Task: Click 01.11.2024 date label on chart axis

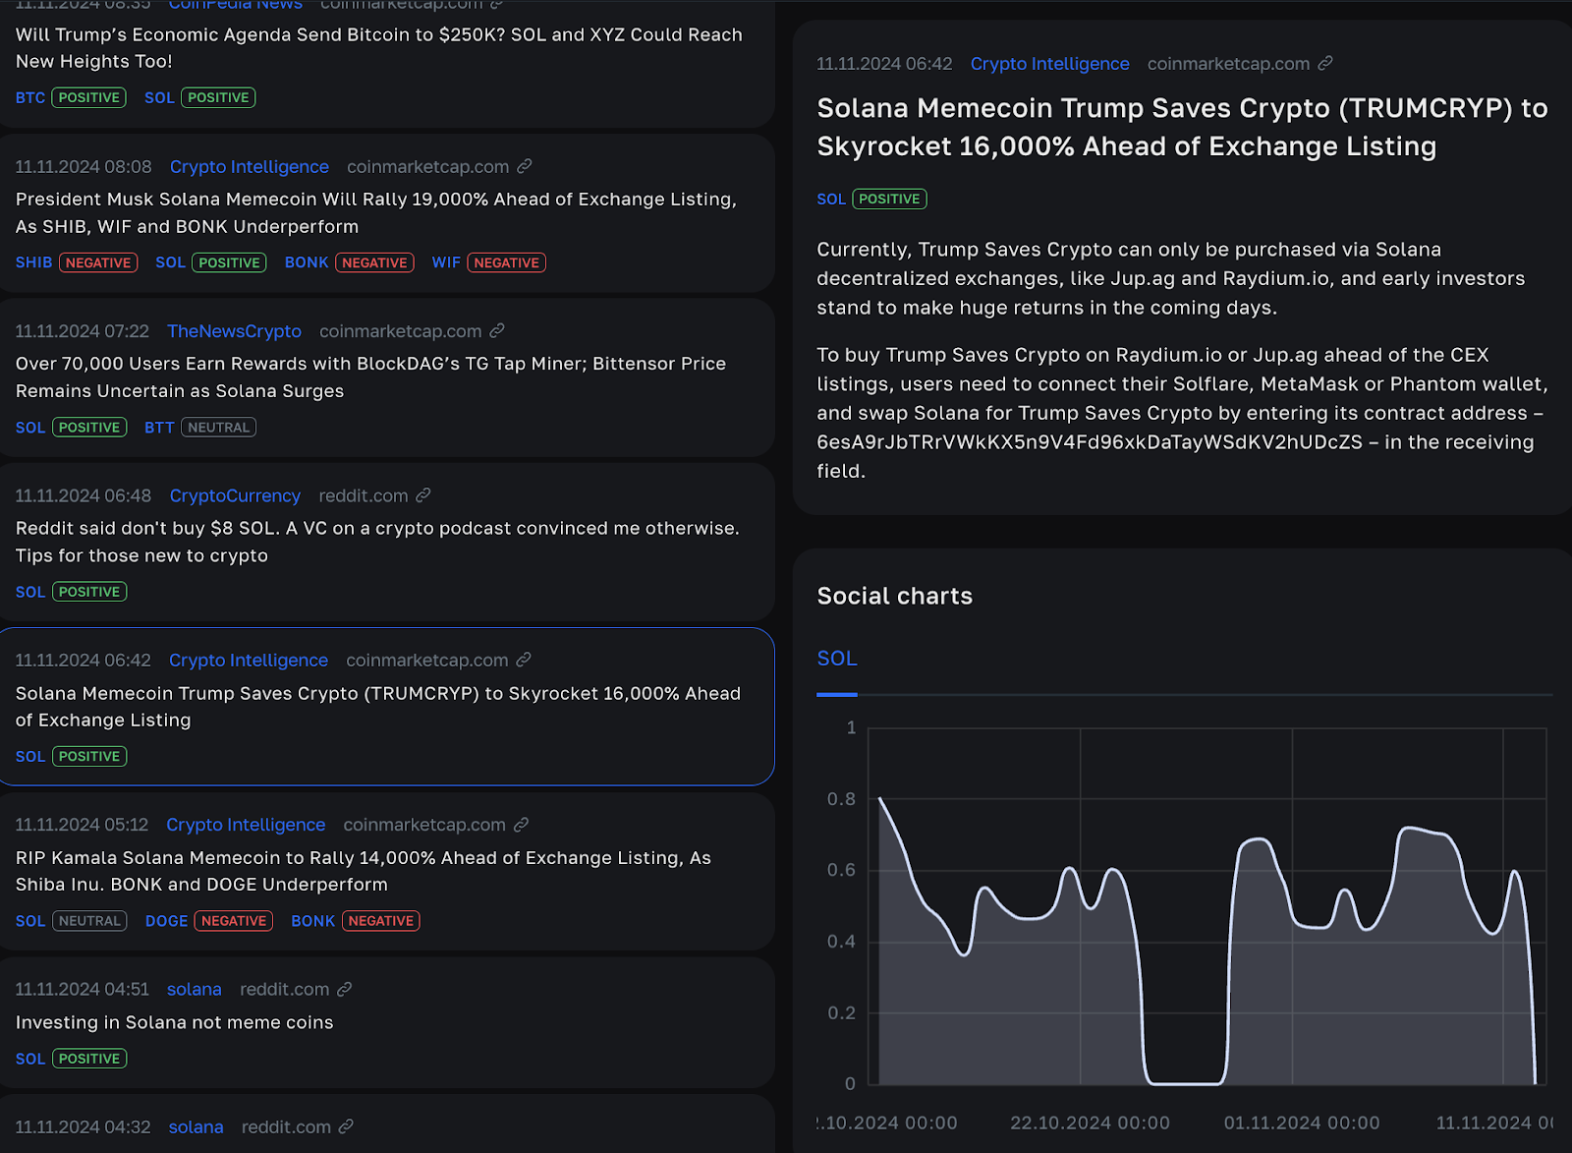Action: [x=1302, y=1123]
